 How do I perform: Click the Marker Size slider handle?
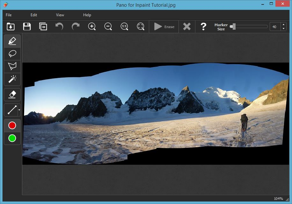coord(234,26)
